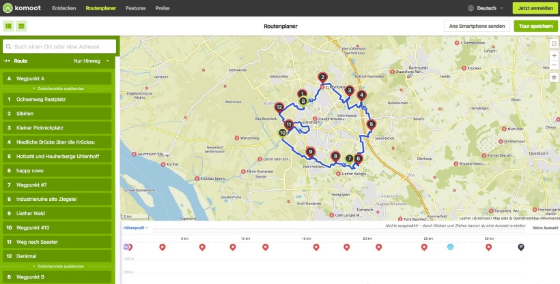Click map marker 6

point(358,159)
